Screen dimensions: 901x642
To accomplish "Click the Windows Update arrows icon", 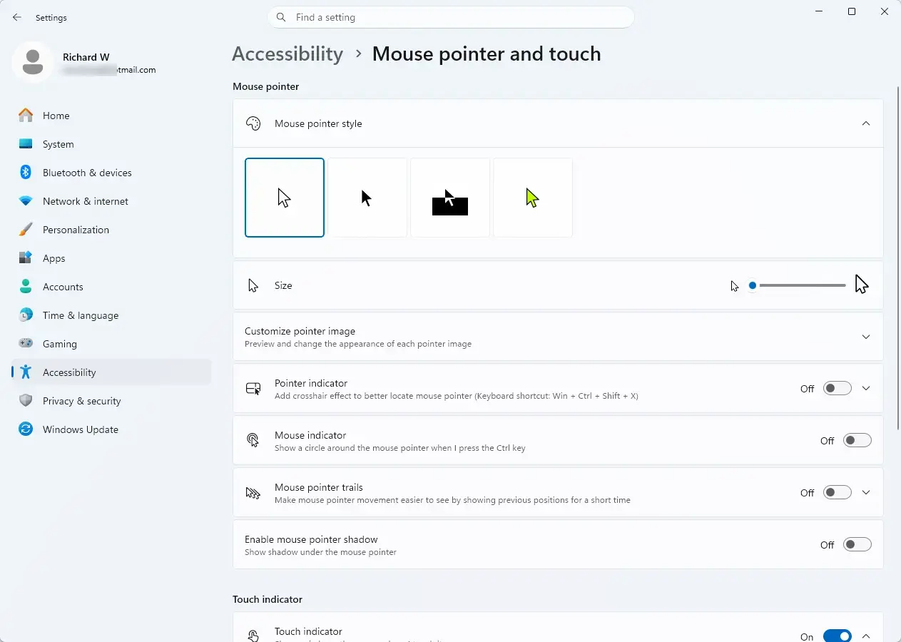I will coord(26,429).
